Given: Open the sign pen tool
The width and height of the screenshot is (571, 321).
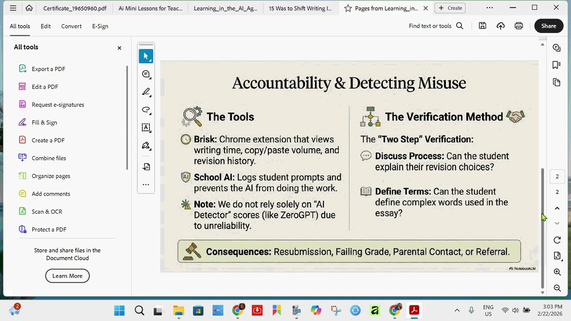Looking at the screenshot, I should pyautogui.click(x=146, y=145).
